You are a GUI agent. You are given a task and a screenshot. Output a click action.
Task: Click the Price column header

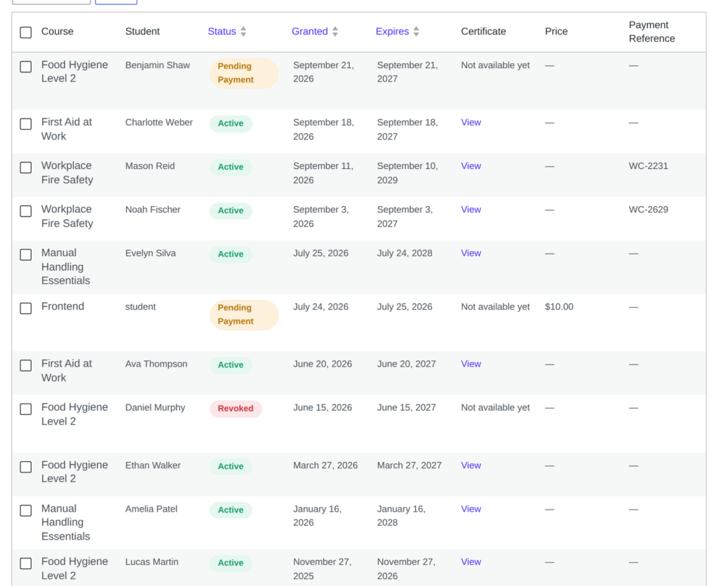pos(556,32)
